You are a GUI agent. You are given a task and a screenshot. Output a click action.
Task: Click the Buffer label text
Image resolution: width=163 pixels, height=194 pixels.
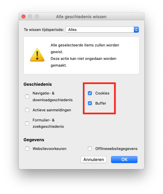pyautogui.click(x=101, y=103)
